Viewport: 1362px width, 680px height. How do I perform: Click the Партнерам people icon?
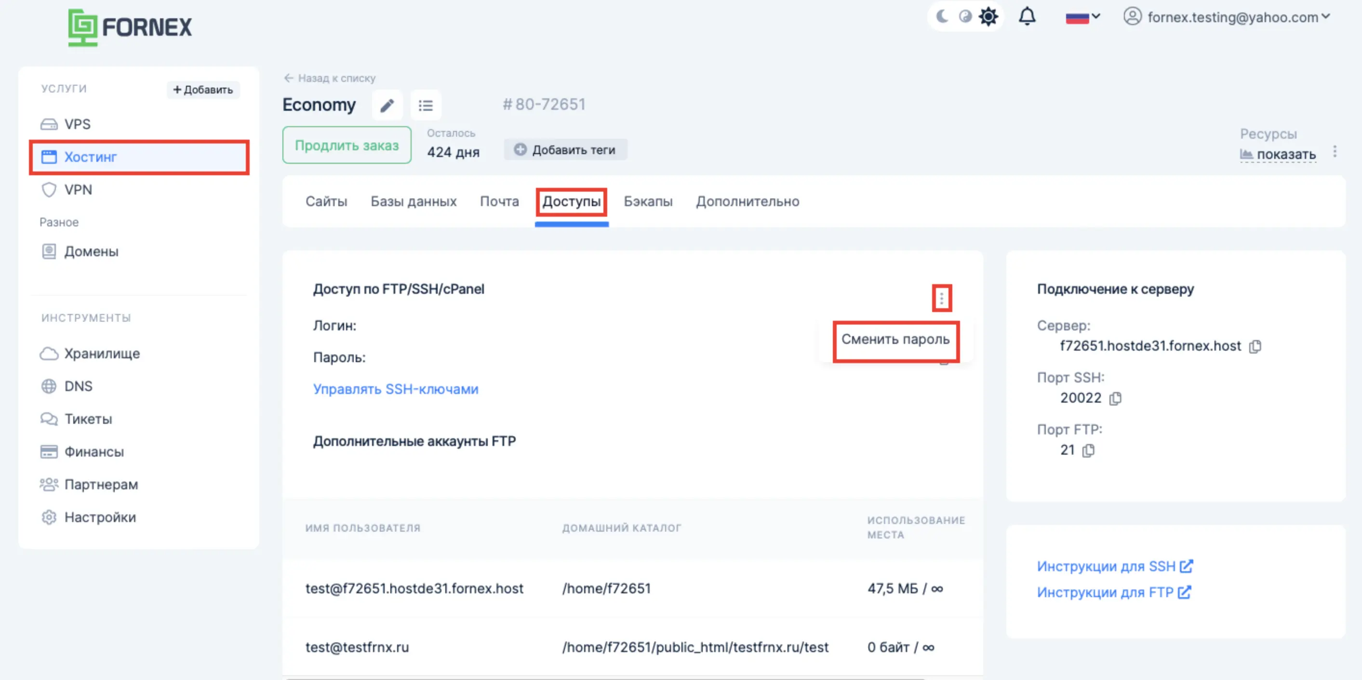49,484
